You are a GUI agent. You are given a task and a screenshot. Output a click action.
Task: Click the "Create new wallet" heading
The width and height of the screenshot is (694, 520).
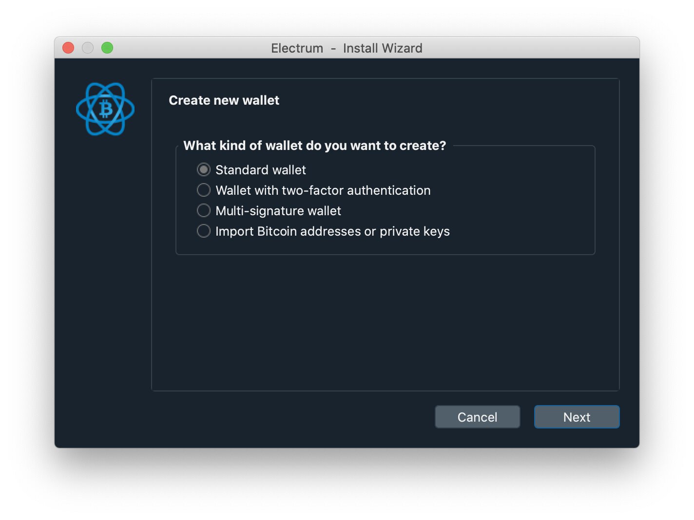click(224, 100)
